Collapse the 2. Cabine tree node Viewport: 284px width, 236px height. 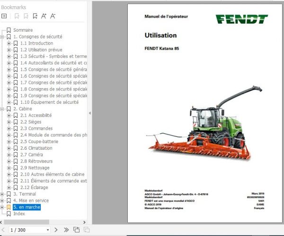[2, 109]
